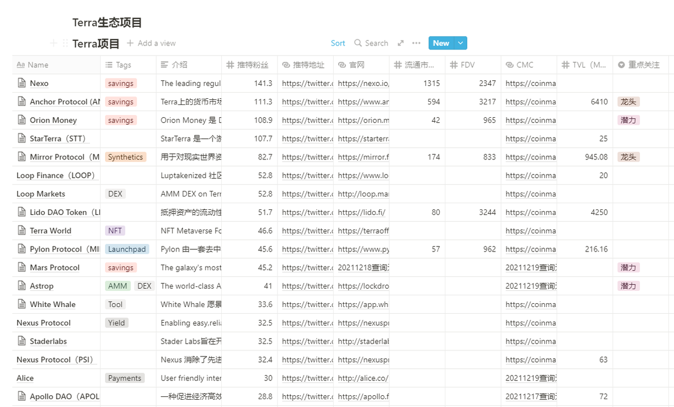Screen dimensions: 674x407
Task: Click the Lido DAO Token page icon
Action: point(21,212)
